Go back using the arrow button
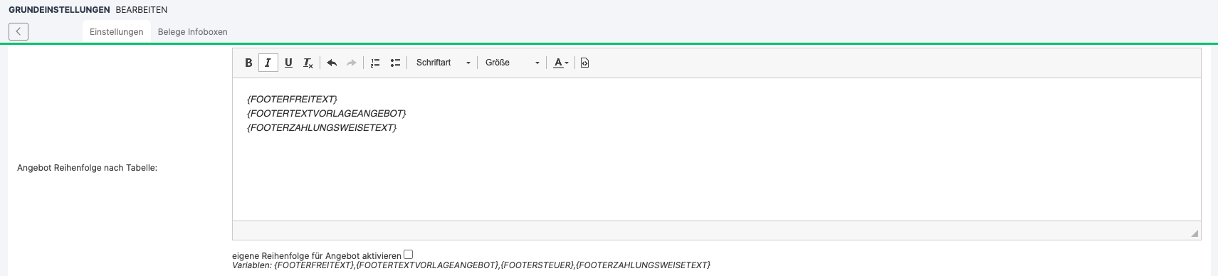The width and height of the screenshot is (1218, 276). coord(19,31)
